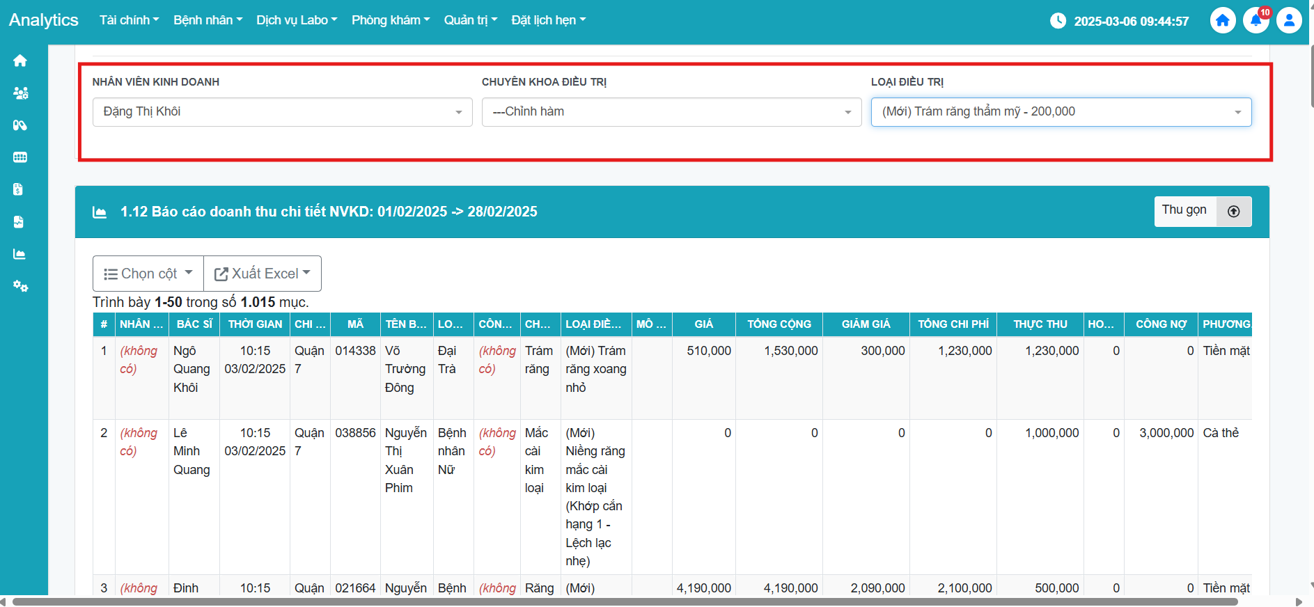Collapse the report panel with Thu gọn
Viewport: 1314px width, 607px height.
1202,211
